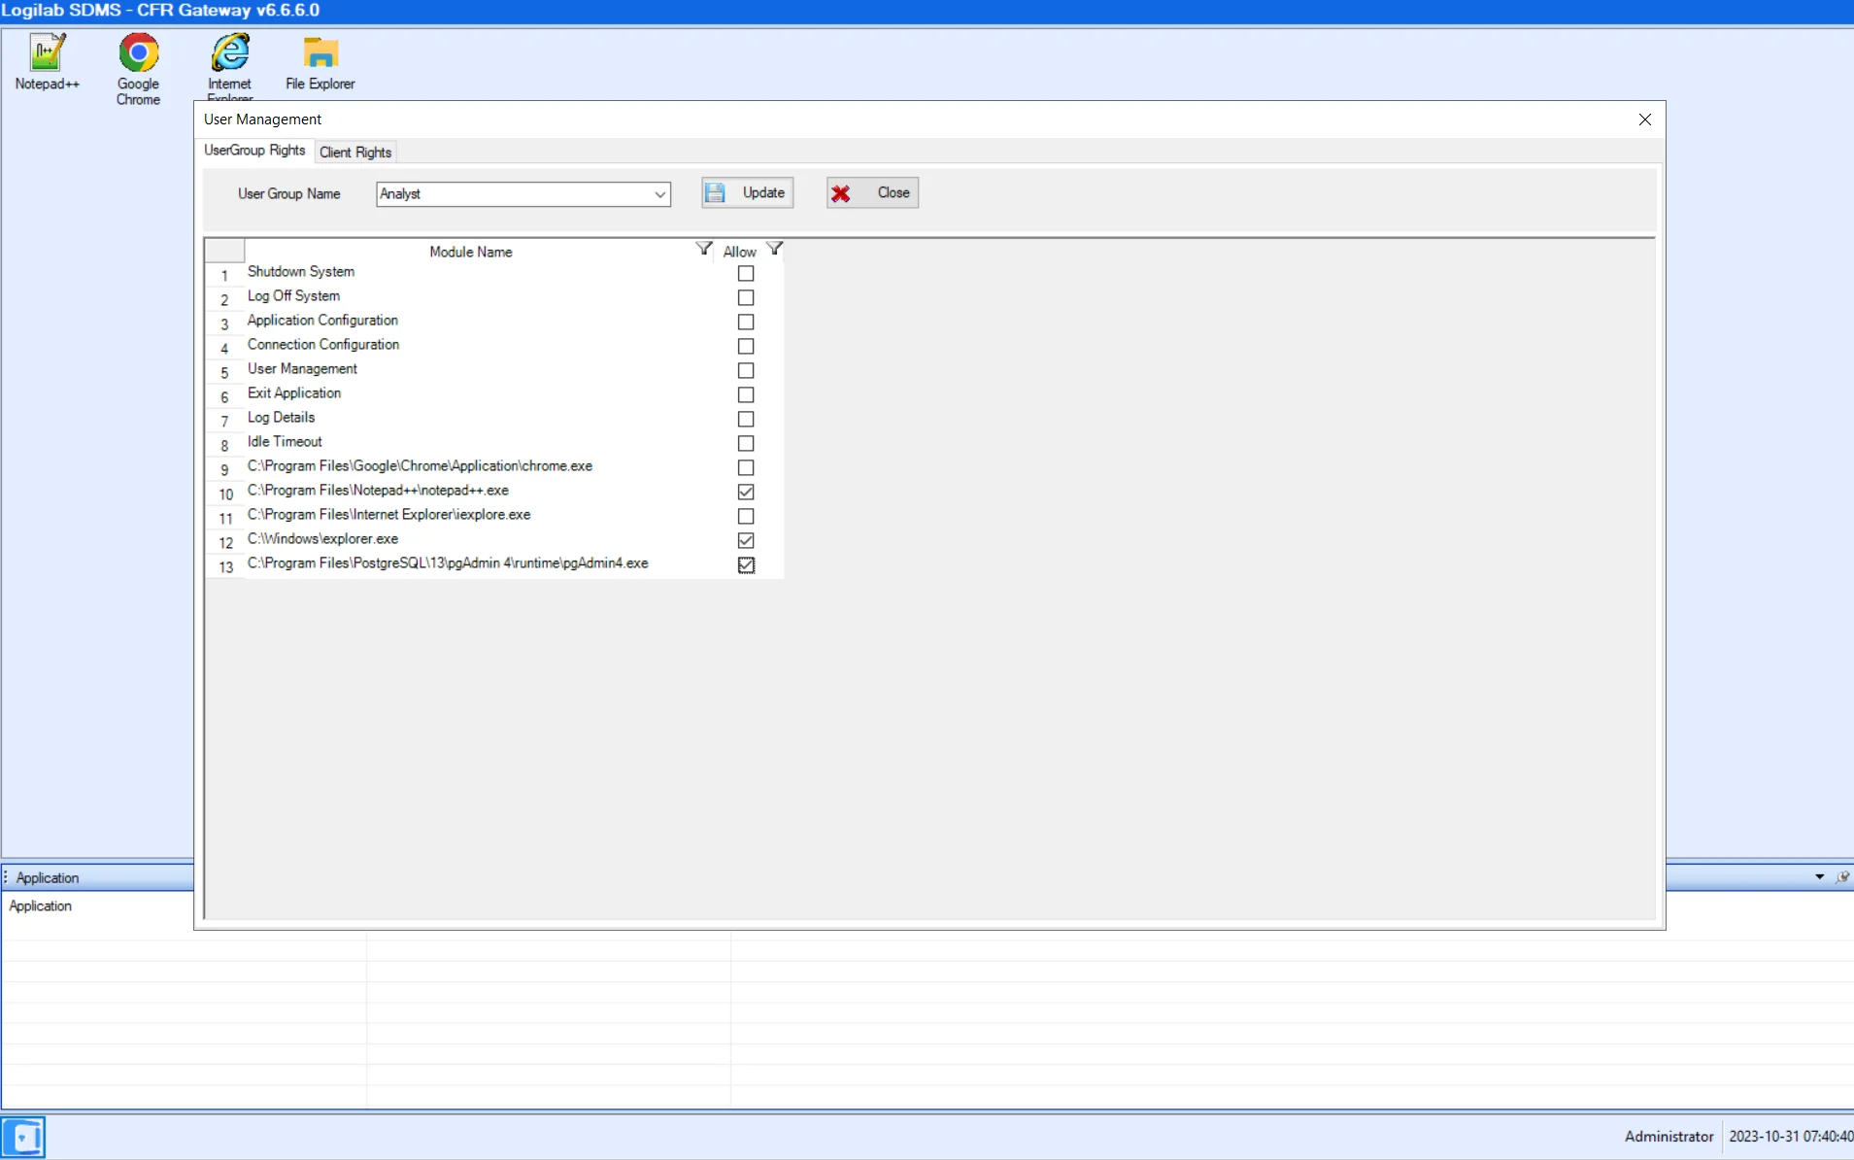Check Allow for iexplore.exe
The image size is (1854, 1160).
(x=746, y=516)
